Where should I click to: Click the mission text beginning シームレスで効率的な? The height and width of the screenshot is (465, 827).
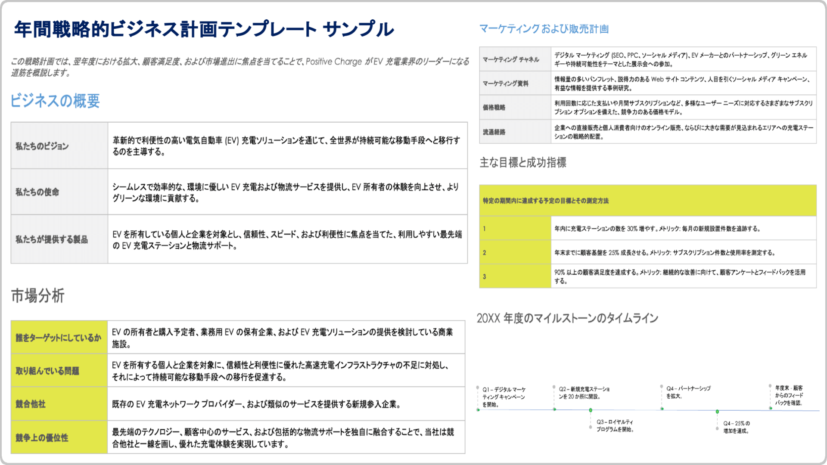coord(286,192)
